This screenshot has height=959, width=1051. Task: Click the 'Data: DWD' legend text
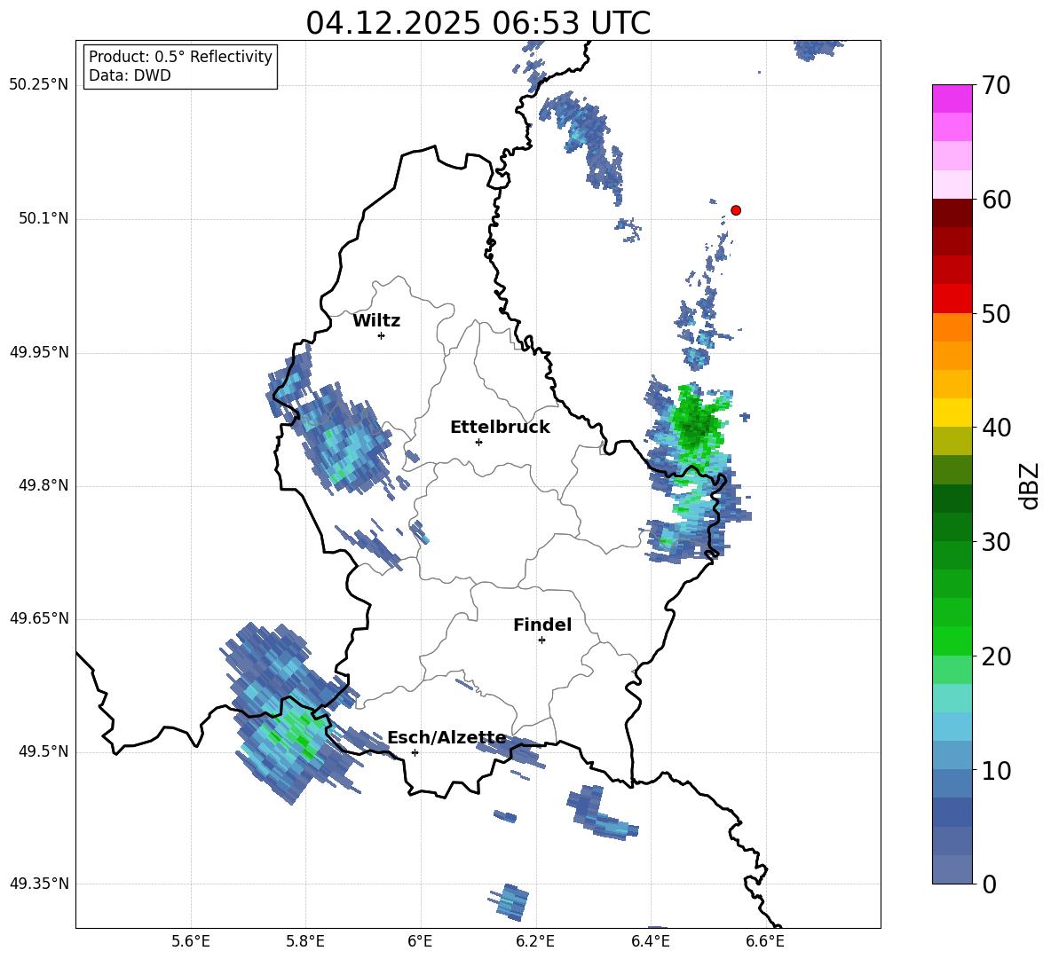tap(130, 75)
